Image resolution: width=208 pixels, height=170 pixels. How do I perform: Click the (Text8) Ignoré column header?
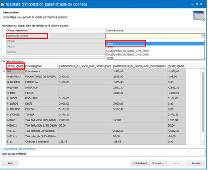41,66
